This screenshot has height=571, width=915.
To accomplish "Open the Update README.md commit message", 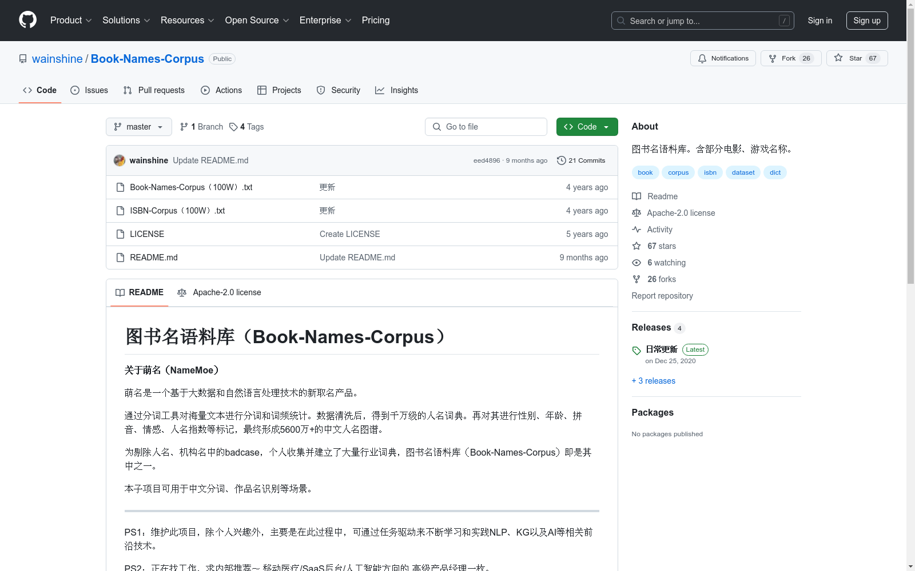I will point(210,160).
